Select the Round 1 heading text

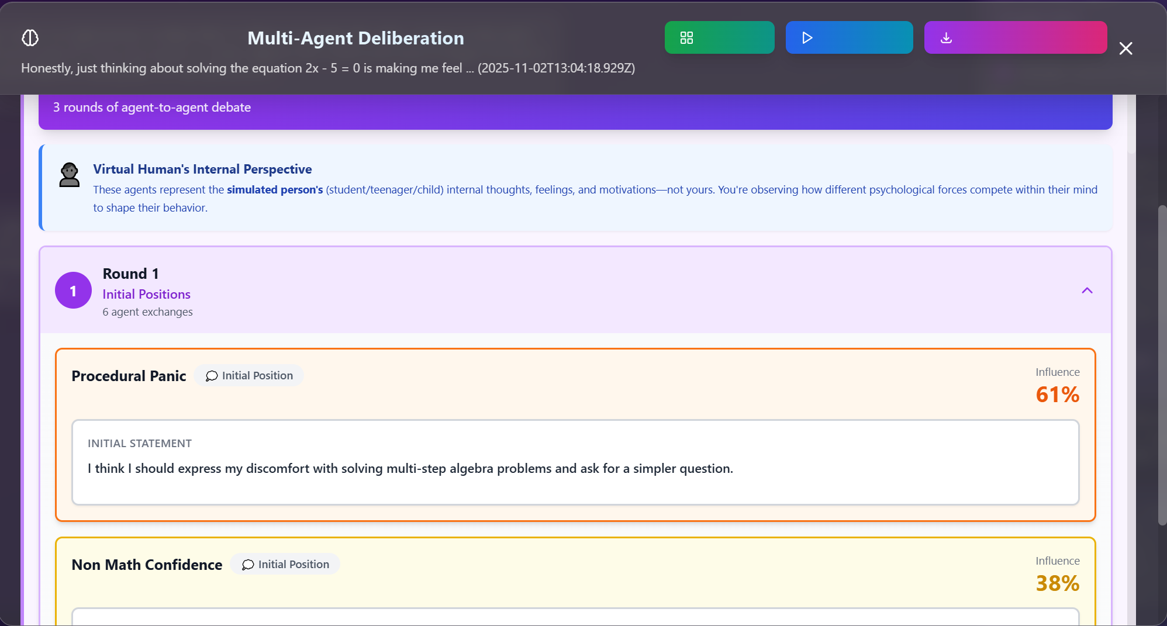click(x=130, y=274)
